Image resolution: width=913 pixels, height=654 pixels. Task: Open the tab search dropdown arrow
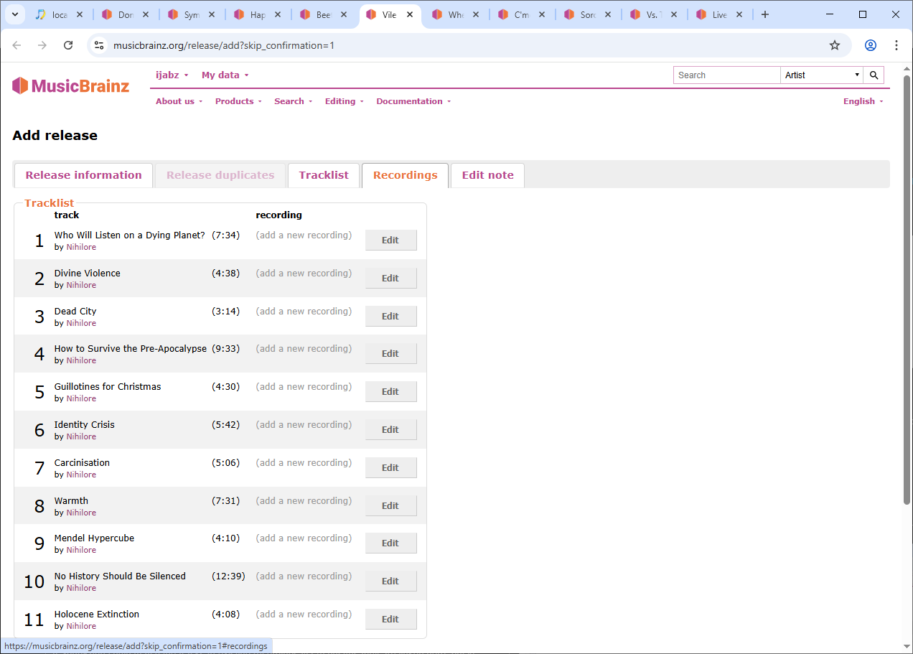(14, 14)
